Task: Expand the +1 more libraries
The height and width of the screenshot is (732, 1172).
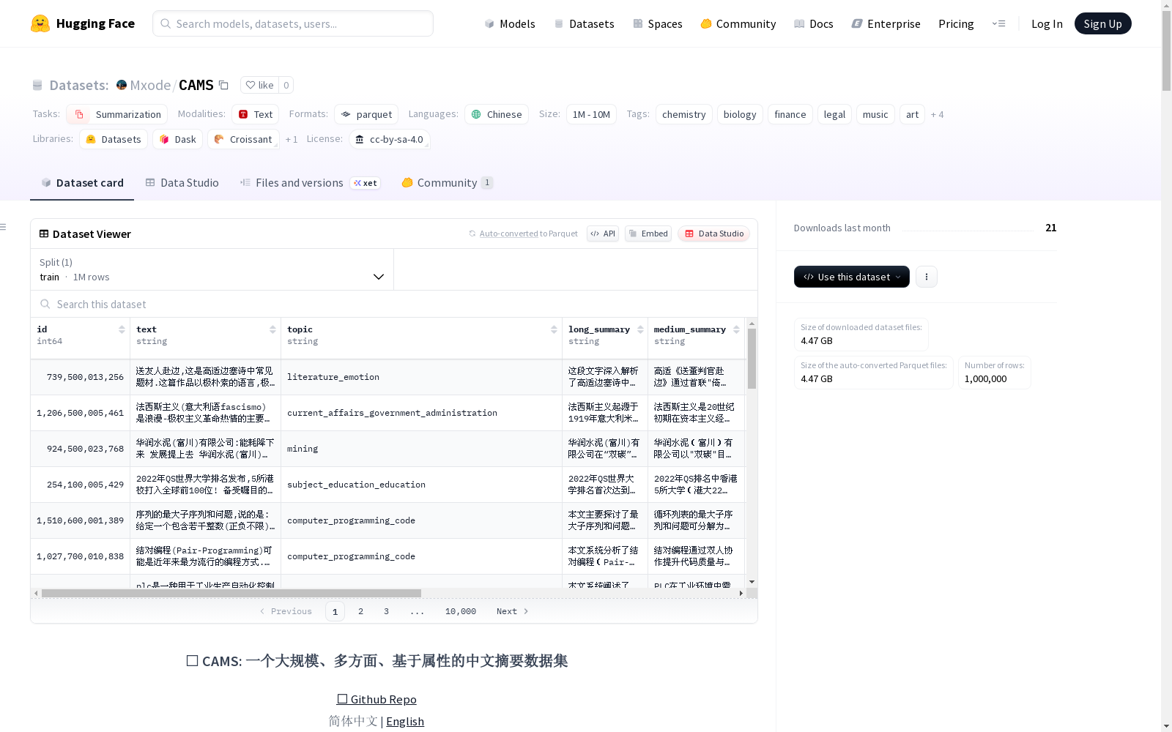Action: tap(292, 139)
